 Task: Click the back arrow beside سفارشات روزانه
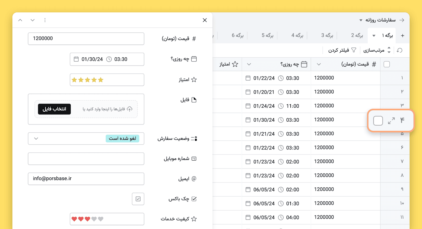[402, 20]
